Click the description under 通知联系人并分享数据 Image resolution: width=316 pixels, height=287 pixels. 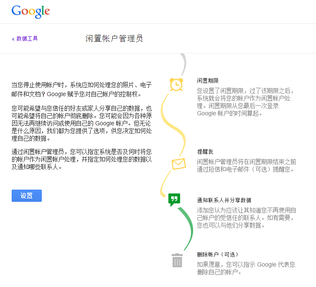pyautogui.click(x=246, y=218)
